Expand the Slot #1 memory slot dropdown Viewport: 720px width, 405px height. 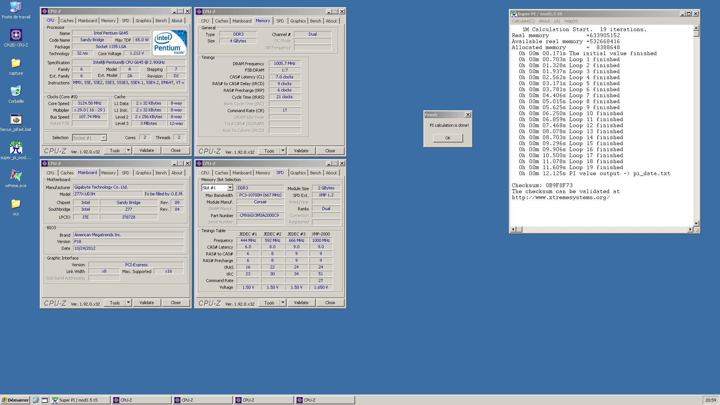coord(230,188)
